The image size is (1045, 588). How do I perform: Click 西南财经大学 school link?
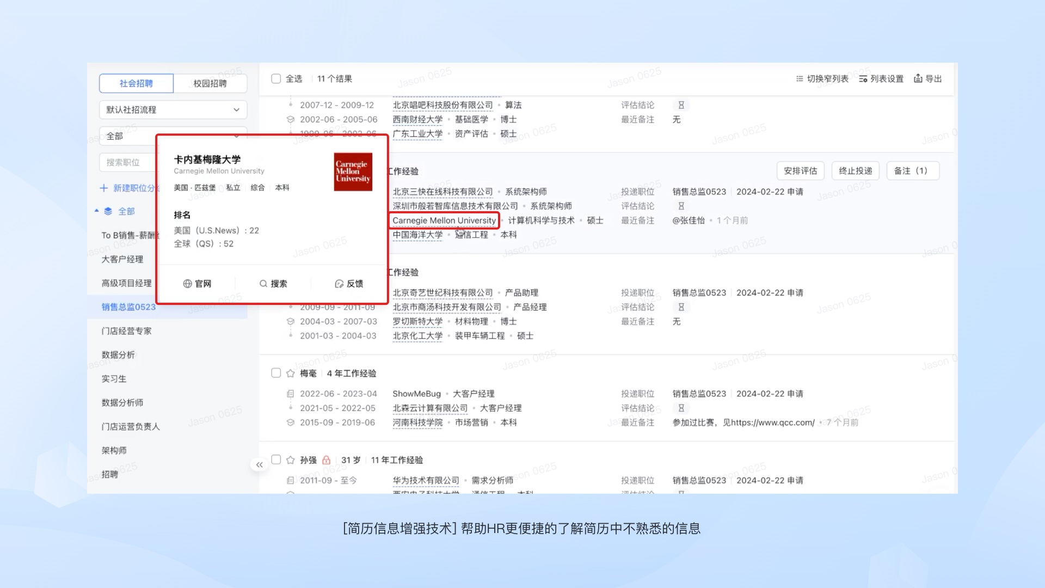click(417, 119)
